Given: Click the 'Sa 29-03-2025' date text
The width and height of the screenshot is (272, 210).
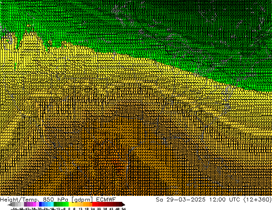Looking at the screenshot, I should coord(181,200).
